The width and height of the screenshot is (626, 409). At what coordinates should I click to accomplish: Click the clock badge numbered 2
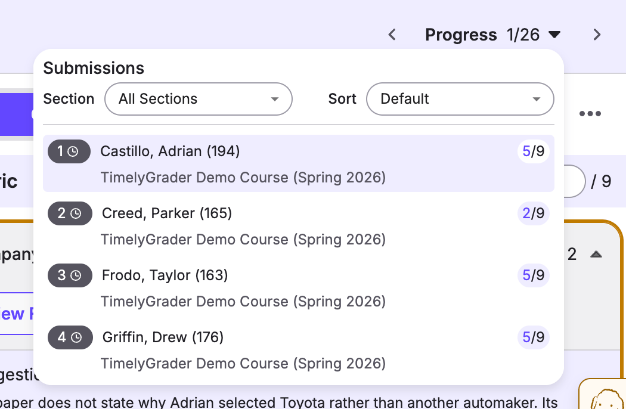(x=70, y=213)
